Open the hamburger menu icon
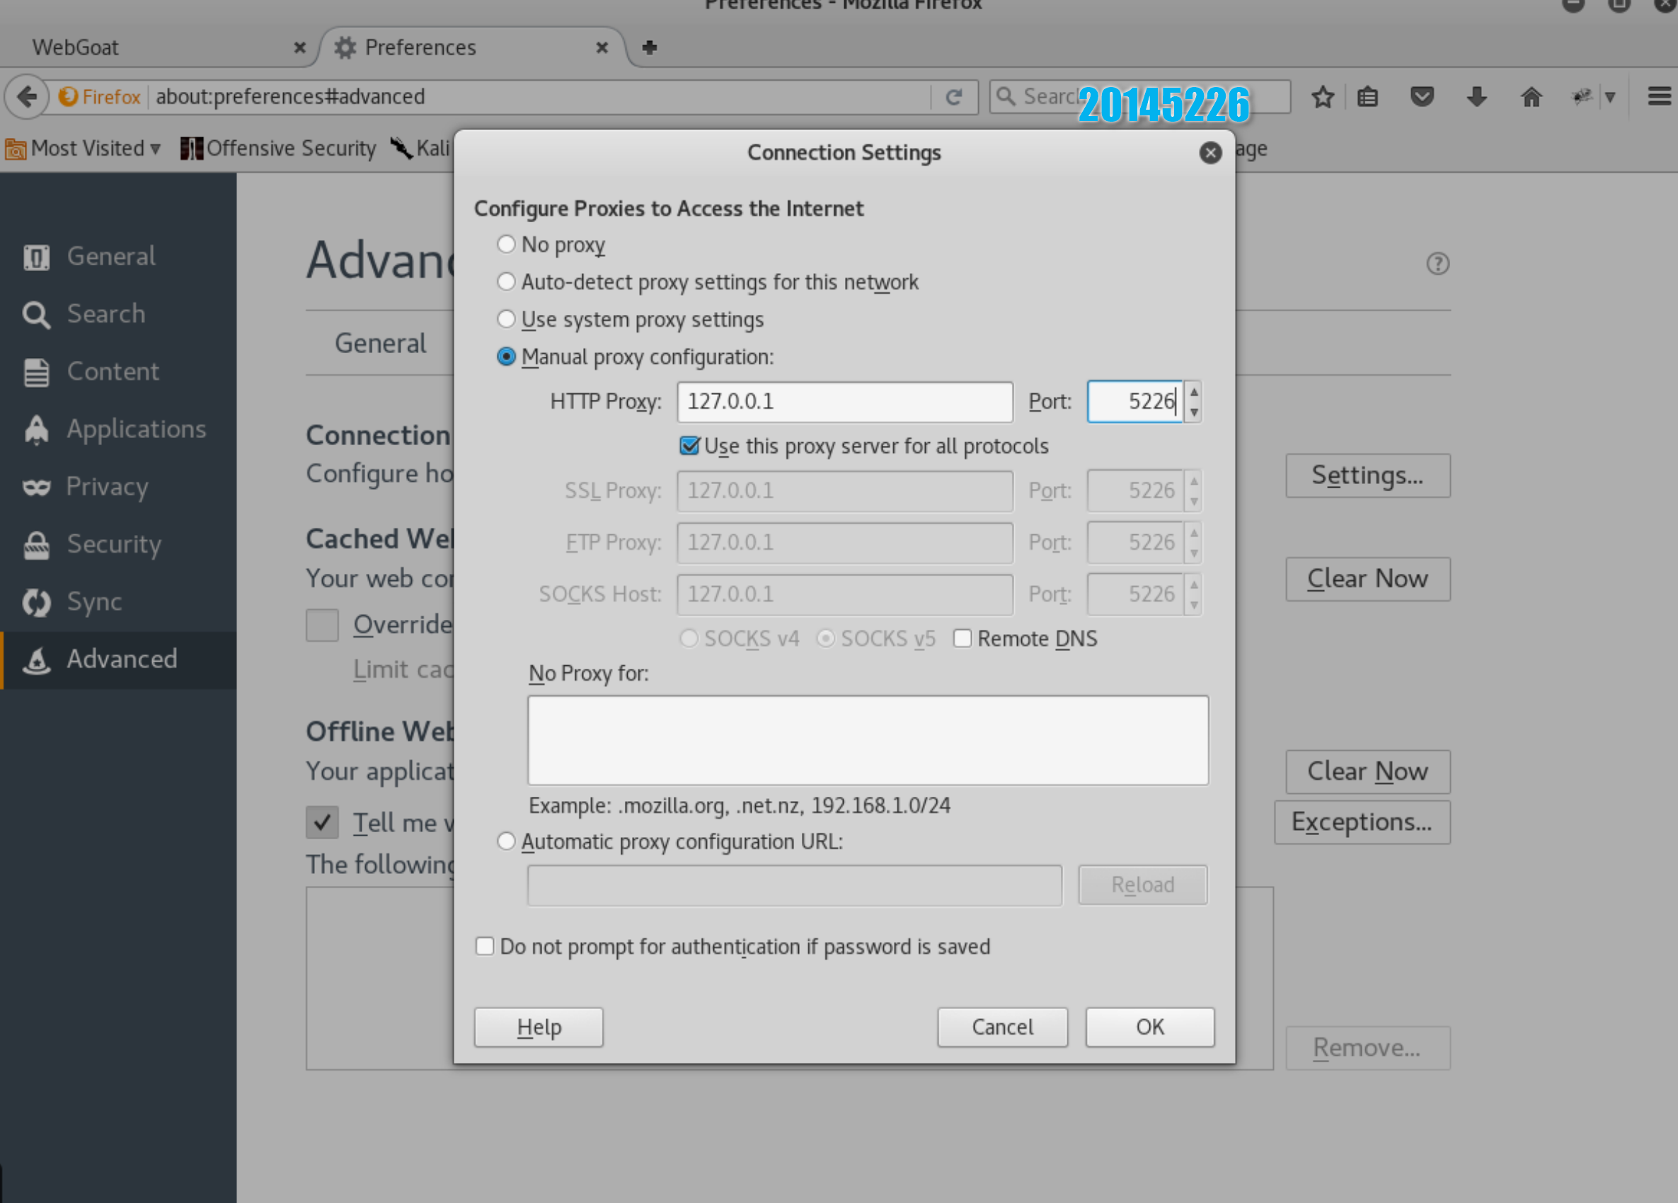 click(1660, 97)
